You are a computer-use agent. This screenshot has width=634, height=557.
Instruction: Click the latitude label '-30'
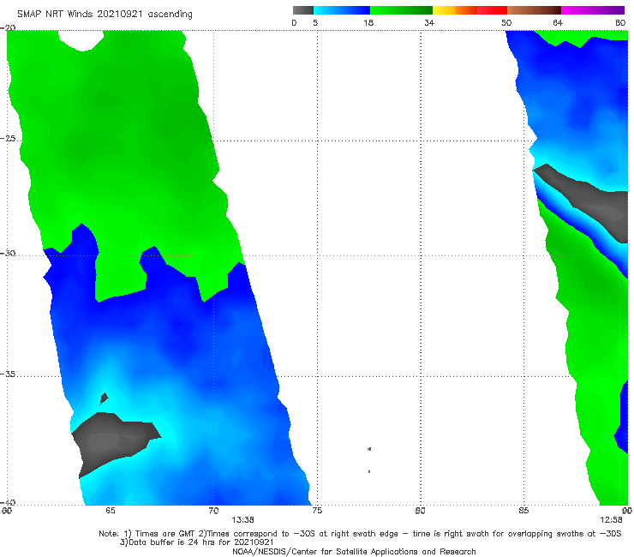(x=8, y=253)
